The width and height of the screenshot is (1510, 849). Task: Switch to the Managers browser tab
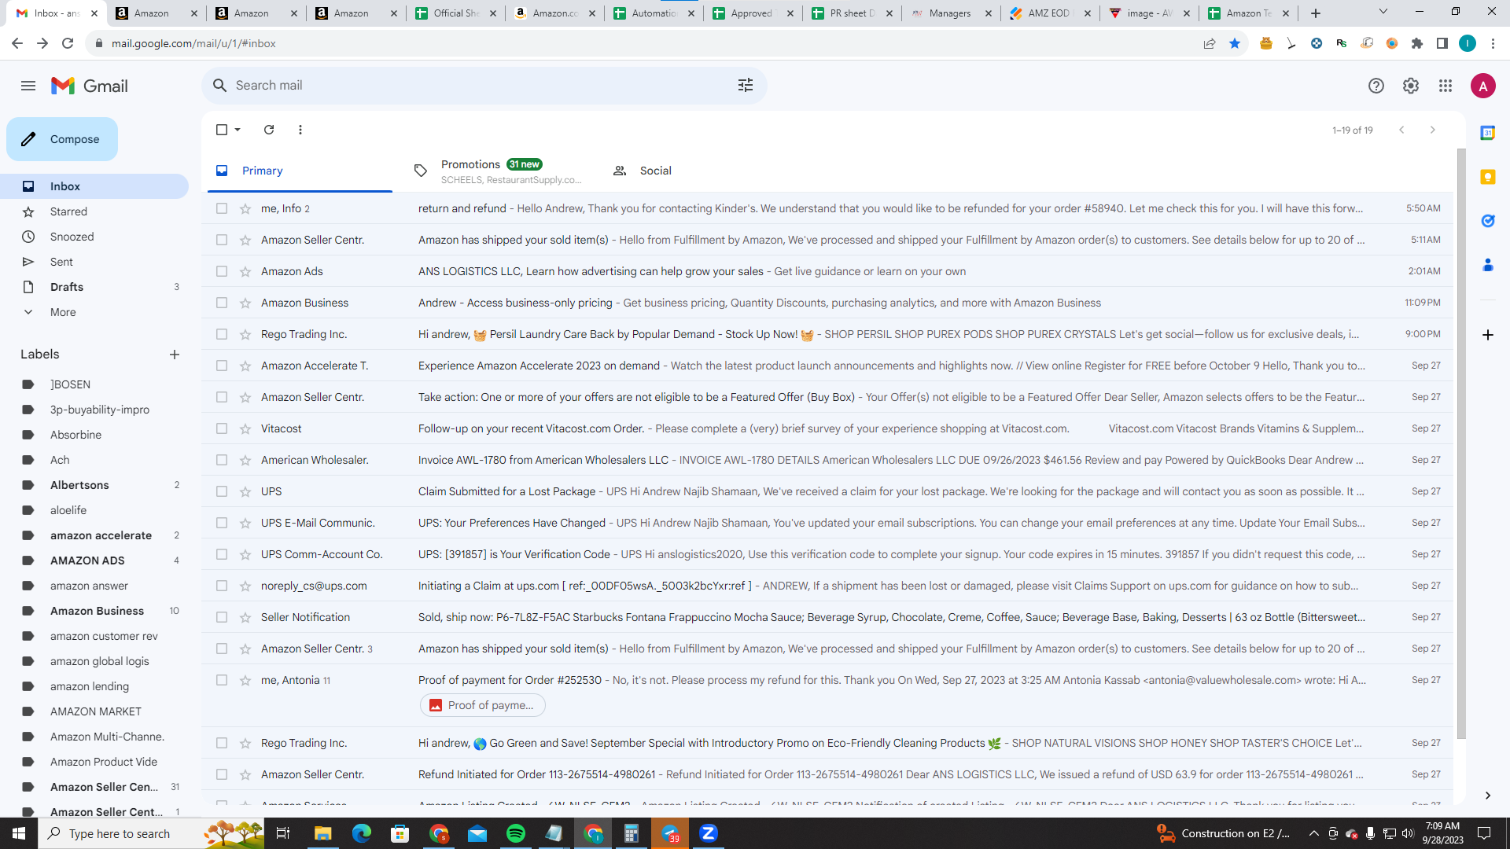[x=949, y=13]
